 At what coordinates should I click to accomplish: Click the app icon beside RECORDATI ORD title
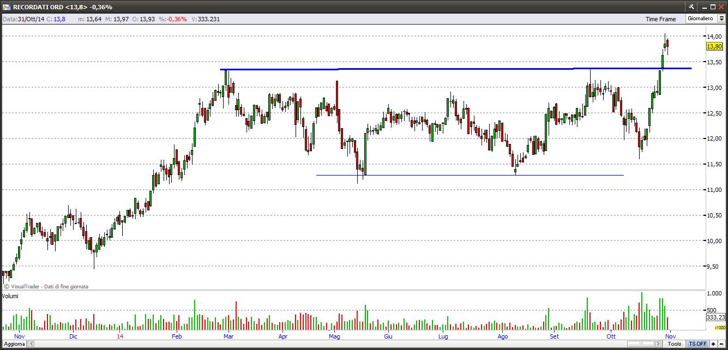[7, 7]
